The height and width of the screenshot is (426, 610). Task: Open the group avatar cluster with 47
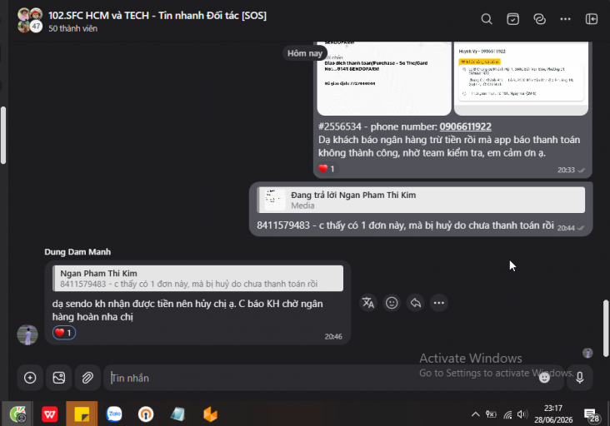click(x=30, y=20)
